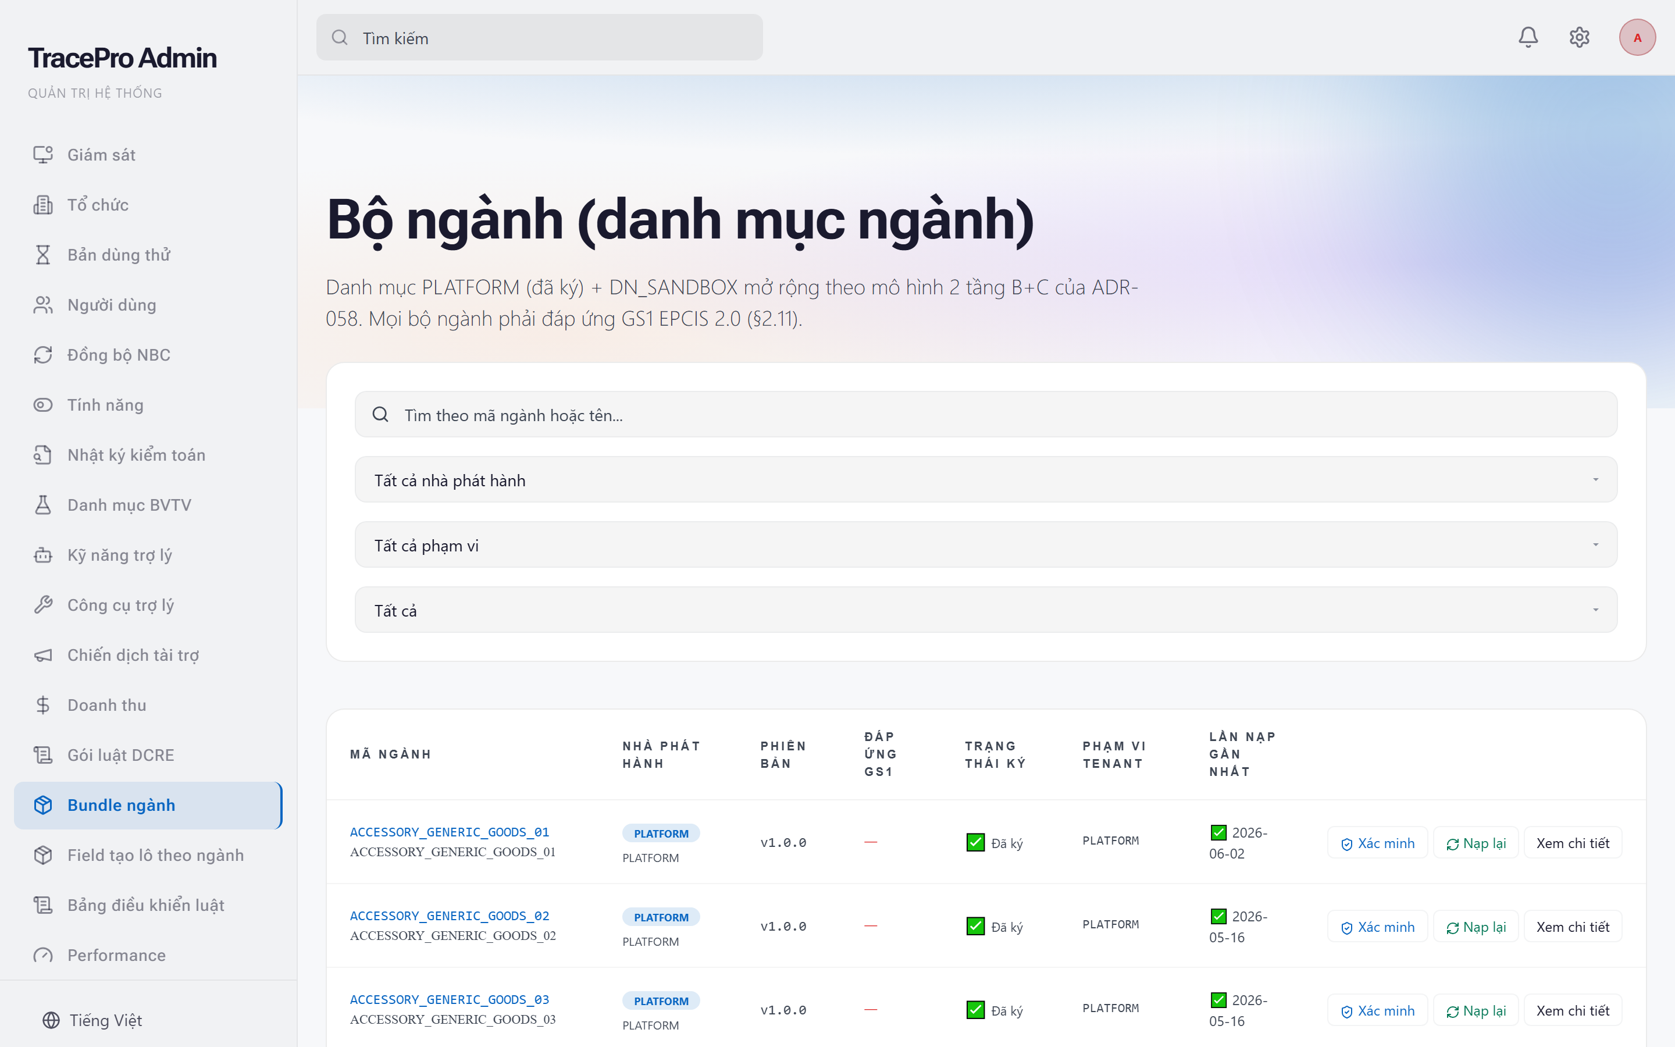The height and width of the screenshot is (1047, 1675).
Task: Click Xác minh for ACCESSORY_GENERIC_GOODS_01
Action: pos(1377,843)
